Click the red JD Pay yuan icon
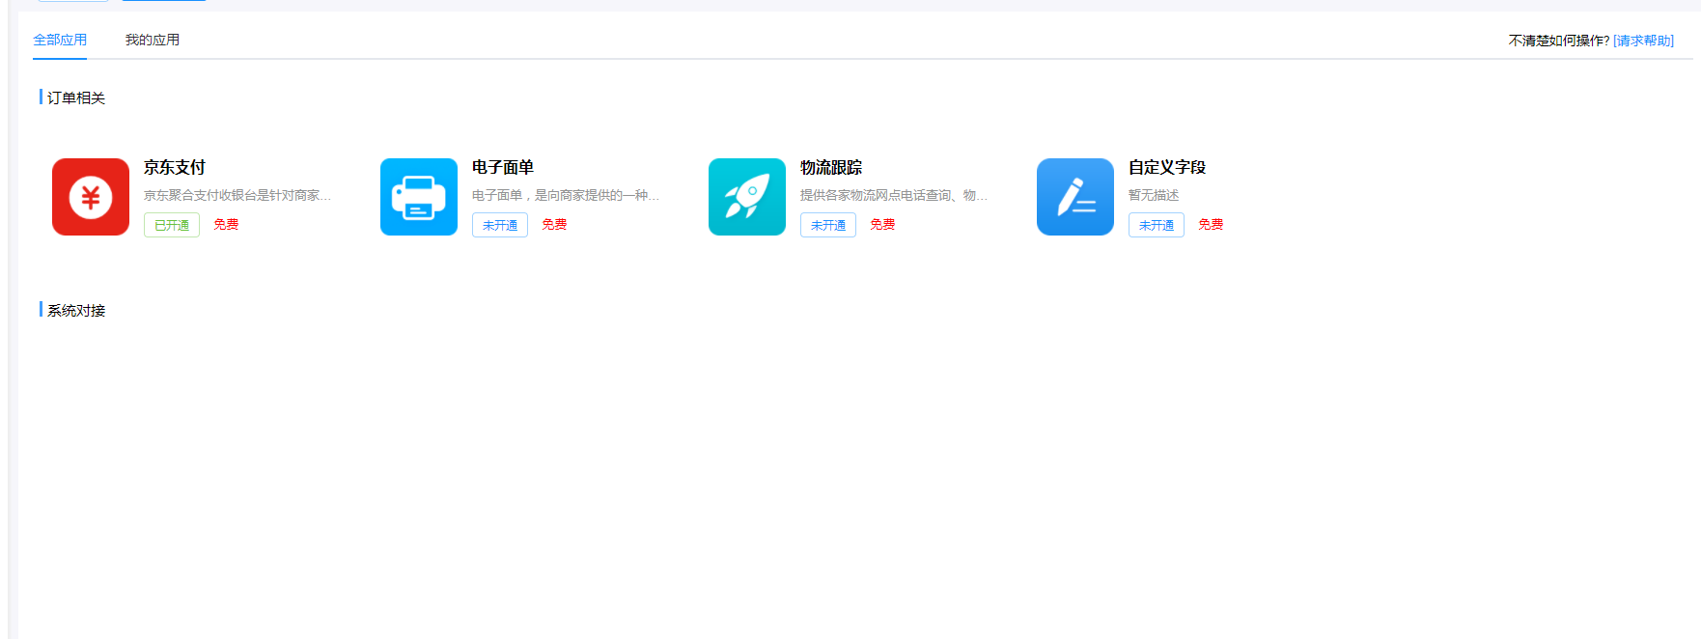 click(x=91, y=197)
